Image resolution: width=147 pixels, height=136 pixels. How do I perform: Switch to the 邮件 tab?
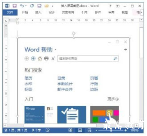98,12
